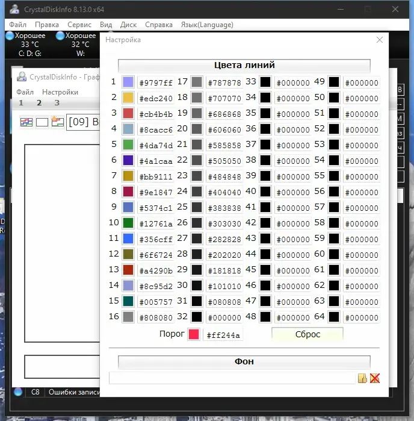This screenshot has height=421, width=414.
Task: Open the Справка menu
Action: coord(159,25)
